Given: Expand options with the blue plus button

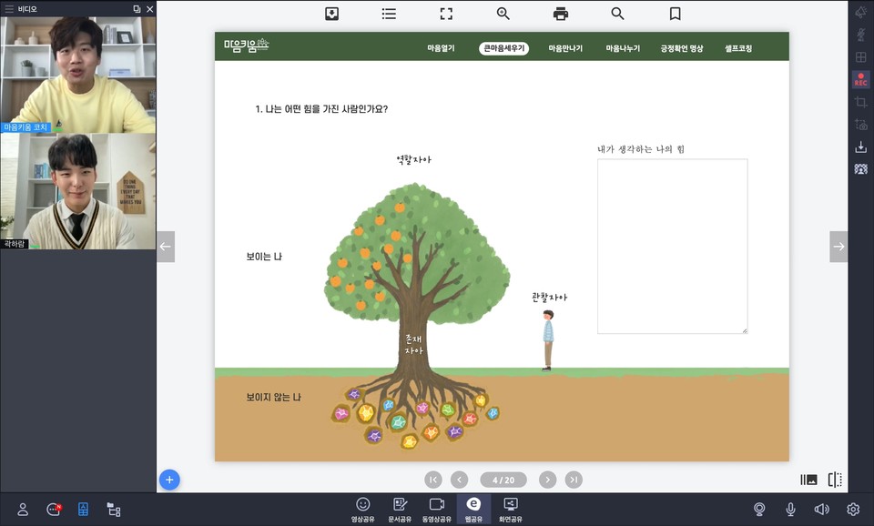Looking at the screenshot, I should click(x=169, y=480).
